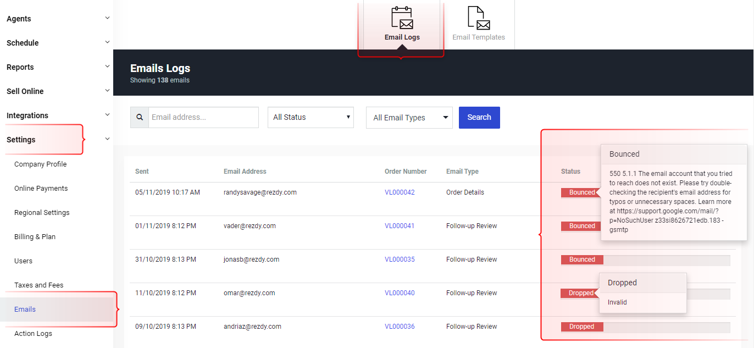Click the Email Type column header
Viewport: 754px width, 348px height.
(462, 172)
